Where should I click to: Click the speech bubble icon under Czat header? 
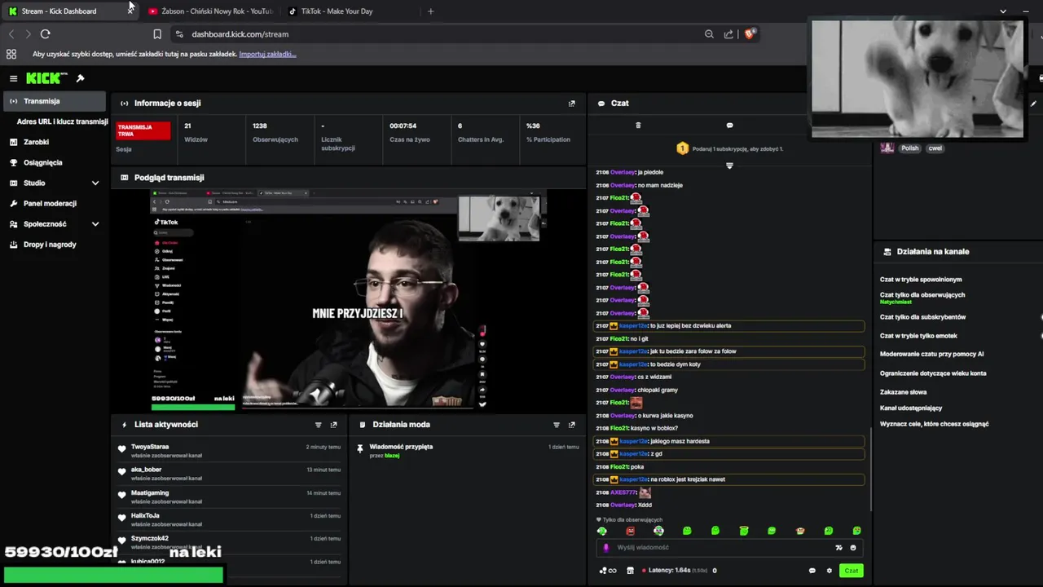(x=729, y=126)
